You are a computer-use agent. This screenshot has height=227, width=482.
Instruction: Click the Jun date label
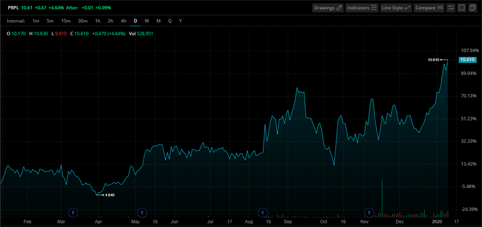[x=175, y=222]
